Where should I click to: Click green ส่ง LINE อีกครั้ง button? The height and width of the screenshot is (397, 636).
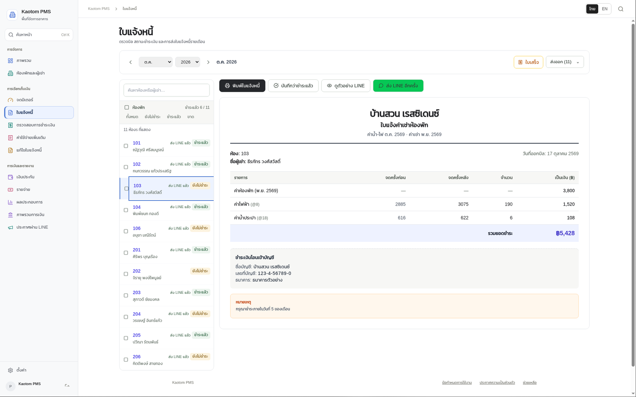398,86
